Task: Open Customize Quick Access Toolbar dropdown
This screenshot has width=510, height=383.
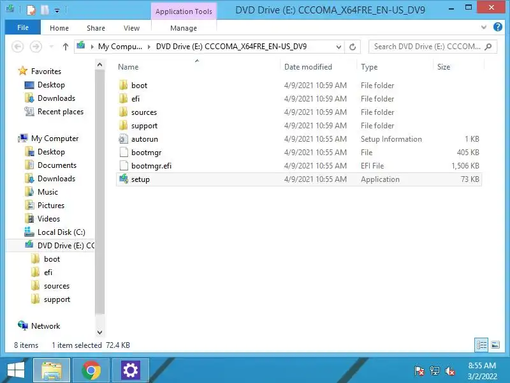Action: [x=57, y=11]
